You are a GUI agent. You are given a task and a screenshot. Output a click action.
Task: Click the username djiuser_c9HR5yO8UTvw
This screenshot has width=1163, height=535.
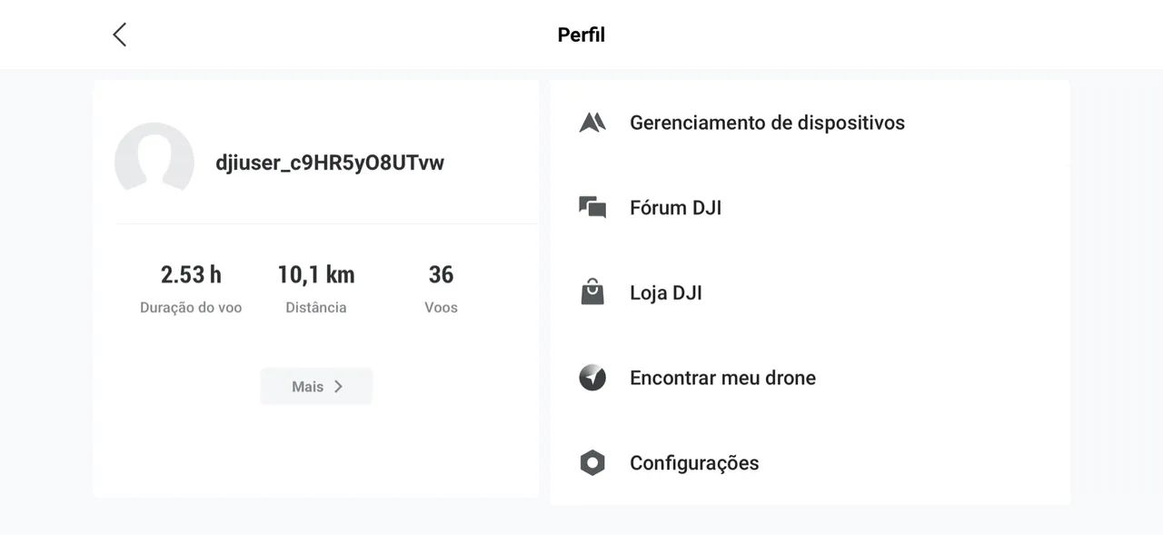point(328,162)
